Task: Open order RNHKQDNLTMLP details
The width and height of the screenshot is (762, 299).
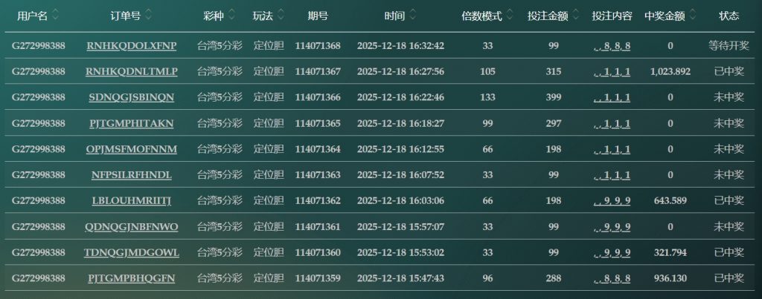Action: [x=132, y=72]
